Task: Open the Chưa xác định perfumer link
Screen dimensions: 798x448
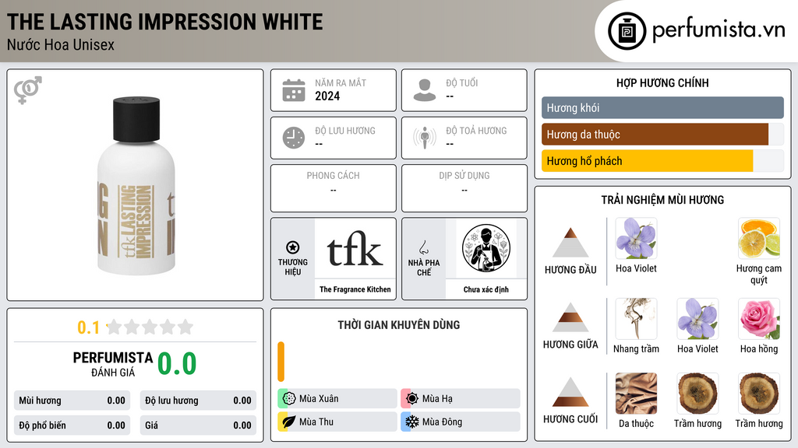Action: pos(486,289)
